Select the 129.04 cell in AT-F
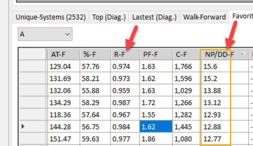Screen dimensions: 253x146 point(64,66)
